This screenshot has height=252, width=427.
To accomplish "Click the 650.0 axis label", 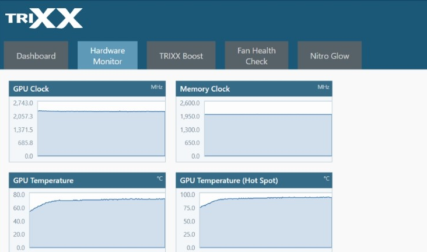I will 192,143.
